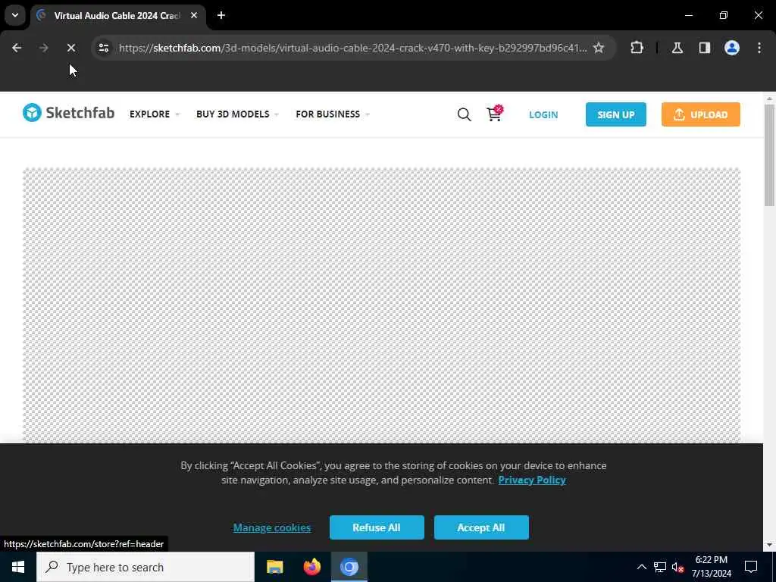Open the shopping cart icon

point(494,114)
